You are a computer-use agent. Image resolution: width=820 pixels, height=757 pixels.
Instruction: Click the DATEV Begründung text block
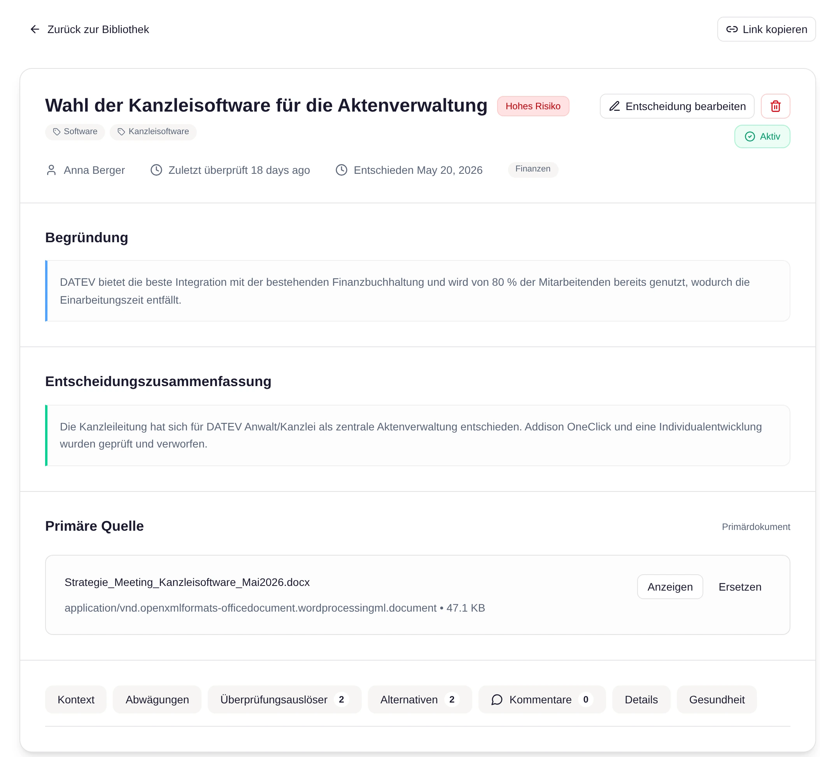click(x=417, y=291)
